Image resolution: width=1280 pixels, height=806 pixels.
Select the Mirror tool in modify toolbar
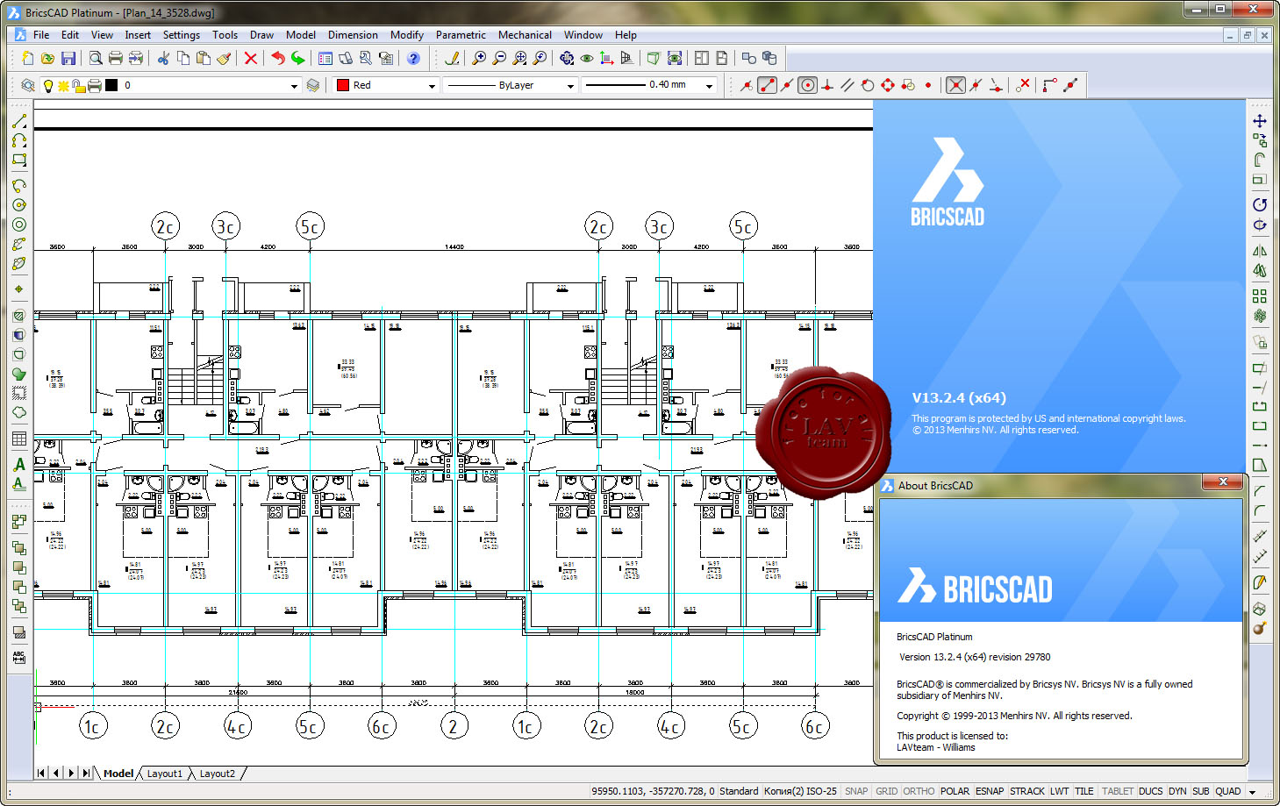1260,251
